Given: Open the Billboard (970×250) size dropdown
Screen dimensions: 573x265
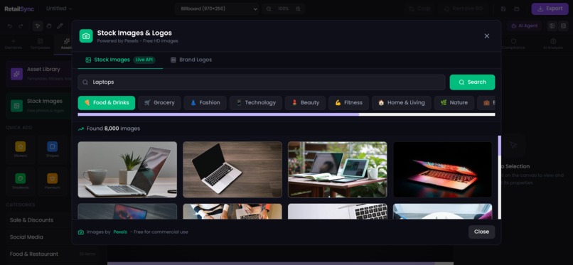Looking at the screenshot, I should [216, 9].
